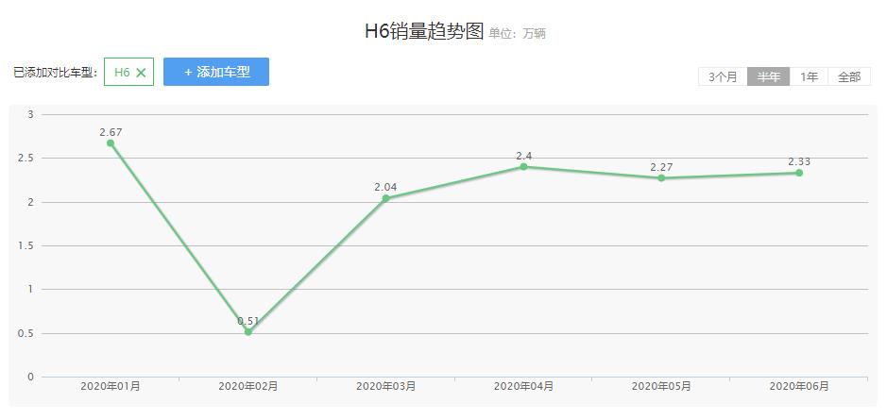The width and height of the screenshot is (887, 420).
Task: Click the 2020年03月 axis label
Action: point(385,387)
